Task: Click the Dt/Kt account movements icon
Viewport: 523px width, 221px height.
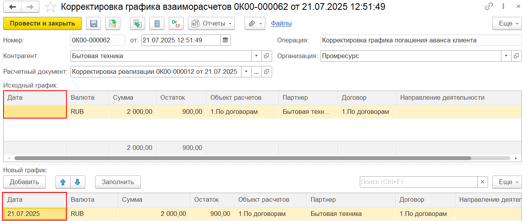Action: [176, 24]
